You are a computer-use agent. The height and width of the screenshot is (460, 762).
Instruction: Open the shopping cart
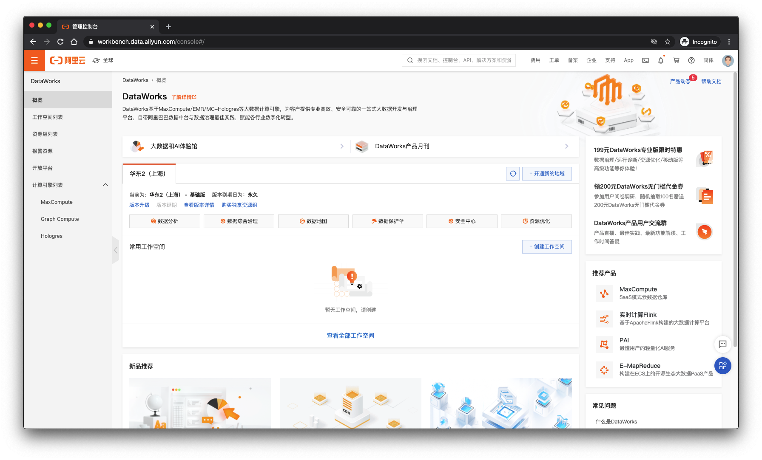676,60
